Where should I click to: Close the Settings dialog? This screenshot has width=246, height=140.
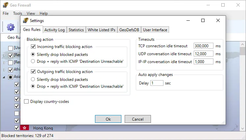coord(218,20)
